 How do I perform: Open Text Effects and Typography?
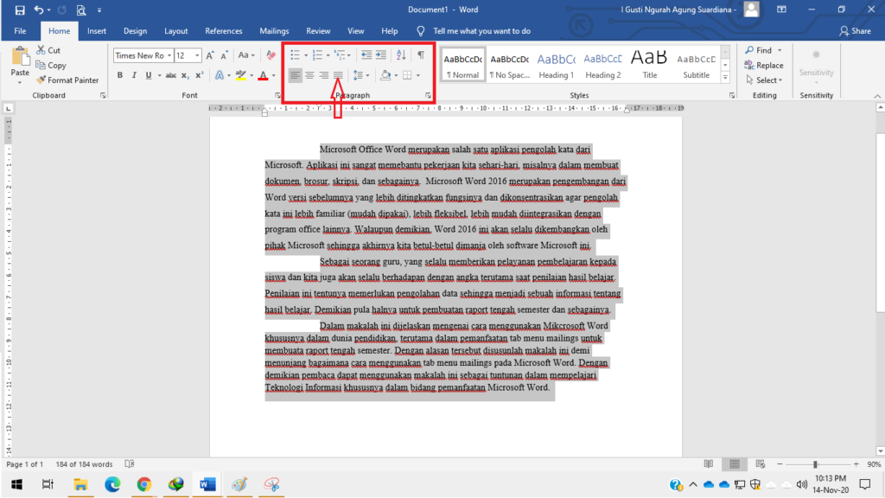219,75
